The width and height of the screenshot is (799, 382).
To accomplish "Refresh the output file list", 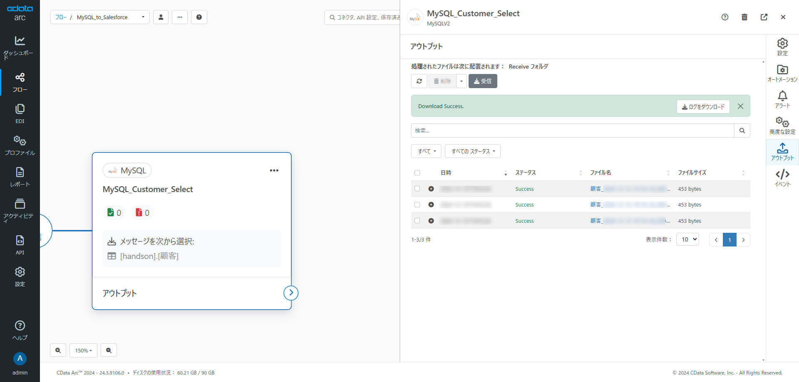I will click(x=419, y=81).
